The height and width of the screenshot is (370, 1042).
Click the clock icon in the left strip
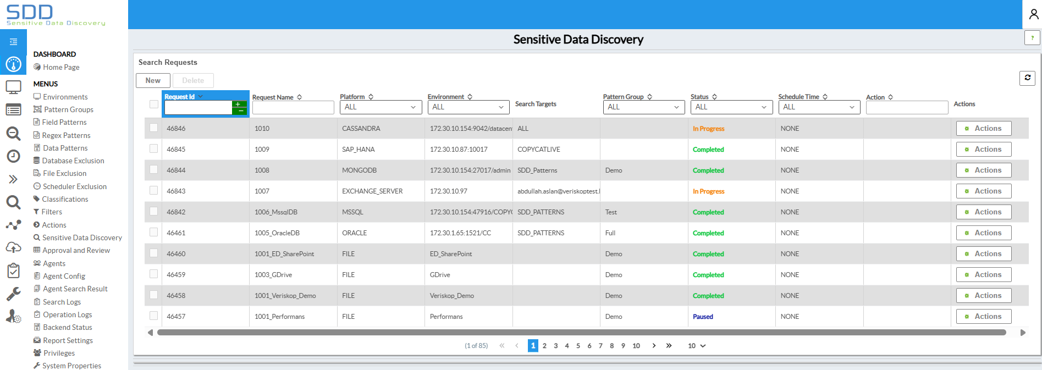click(13, 156)
